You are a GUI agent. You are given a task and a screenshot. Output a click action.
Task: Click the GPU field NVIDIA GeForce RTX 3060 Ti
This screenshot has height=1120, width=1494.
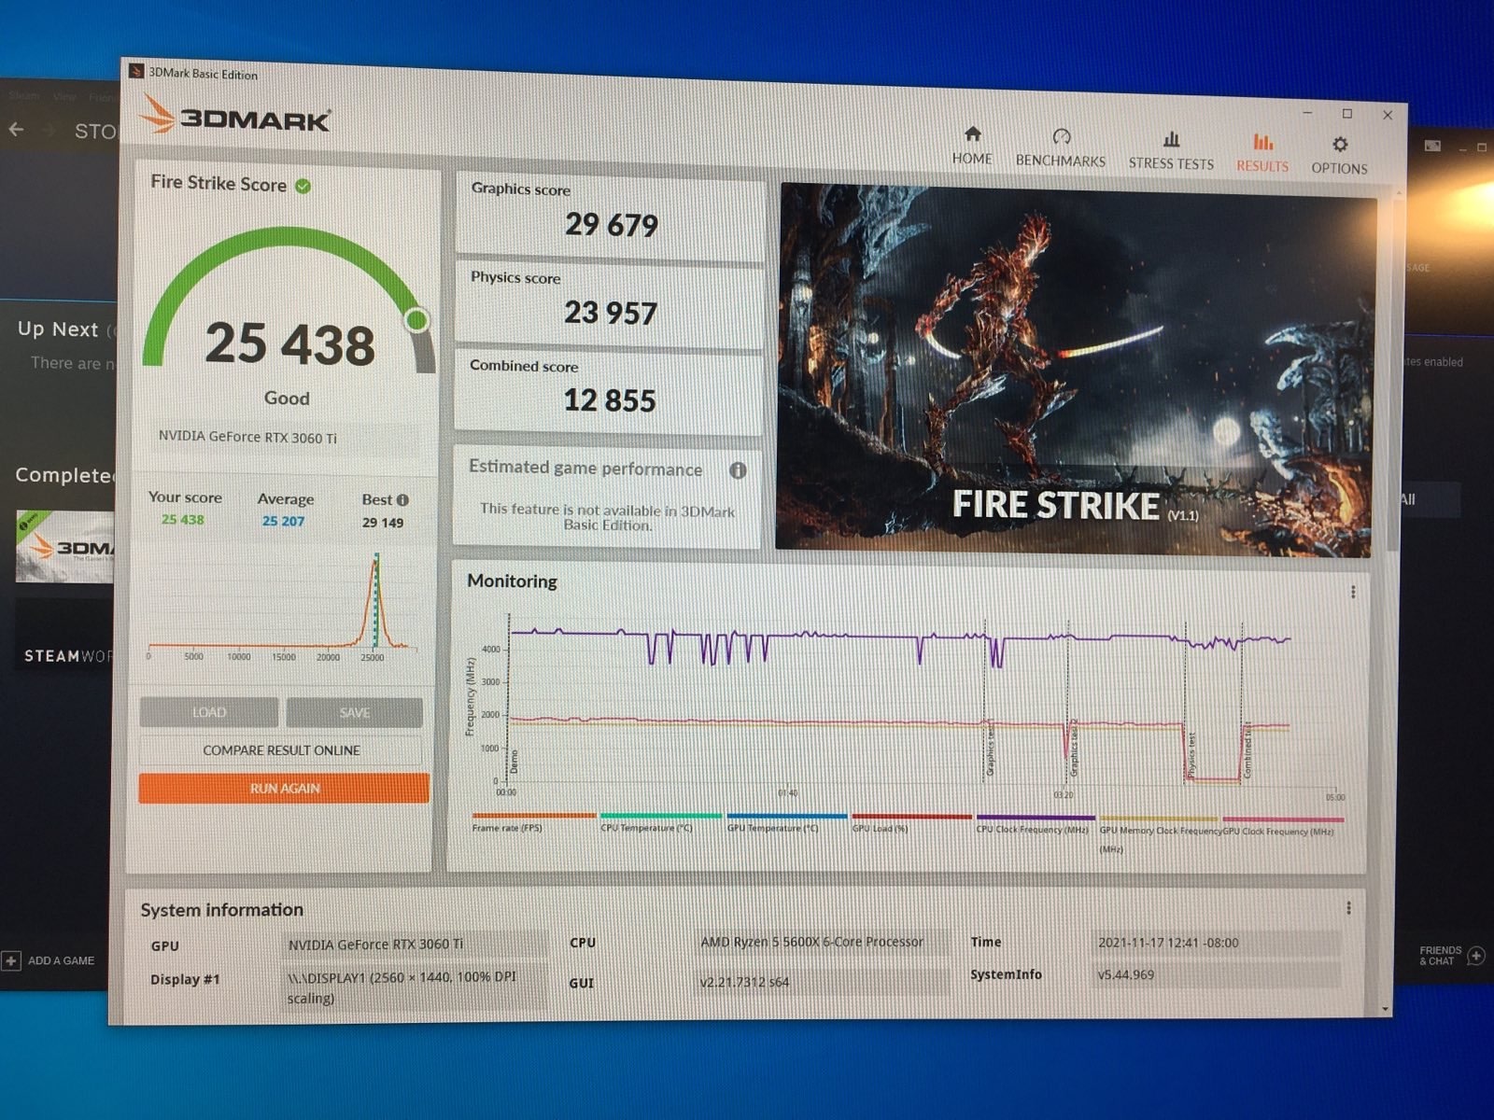(x=414, y=945)
